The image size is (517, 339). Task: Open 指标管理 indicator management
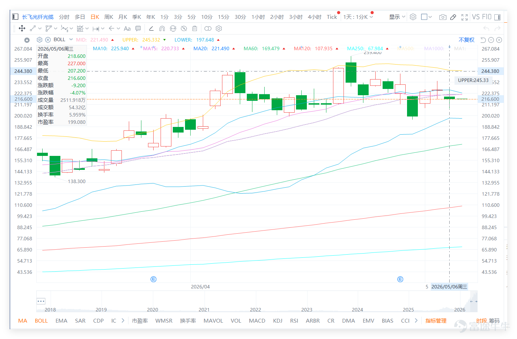tap(436, 321)
